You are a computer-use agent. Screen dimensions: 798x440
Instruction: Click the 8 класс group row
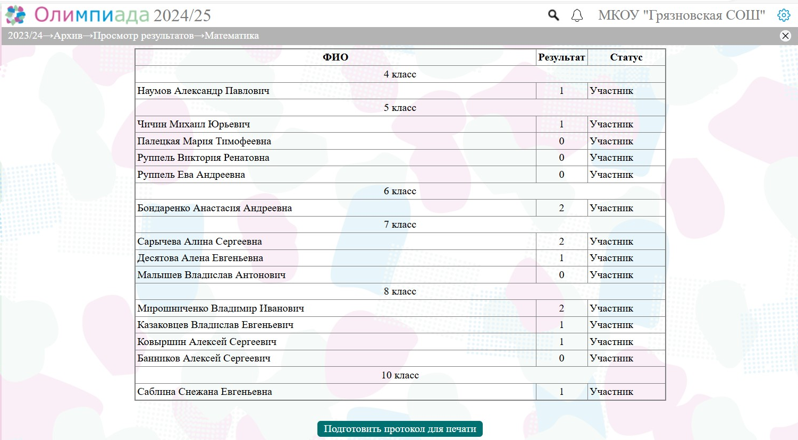pyautogui.click(x=400, y=291)
